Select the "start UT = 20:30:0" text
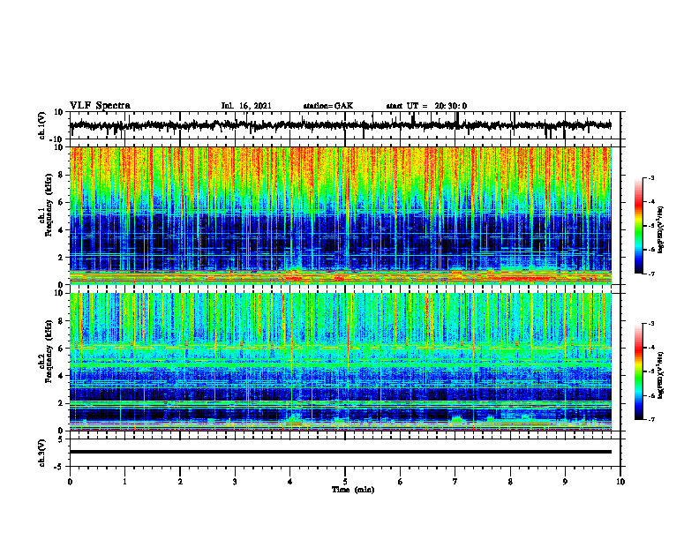Viewport: 699px width, 540px height. (x=426, y=106)
